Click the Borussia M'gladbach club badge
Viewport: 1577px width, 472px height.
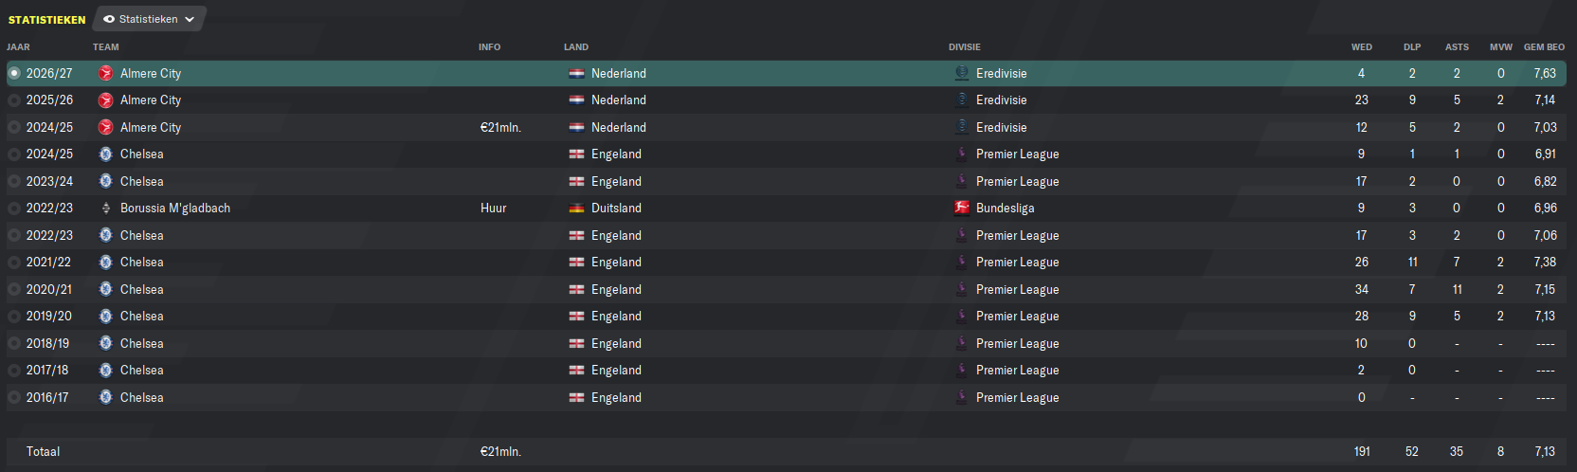pyautogui.click(x=106, y=208)
